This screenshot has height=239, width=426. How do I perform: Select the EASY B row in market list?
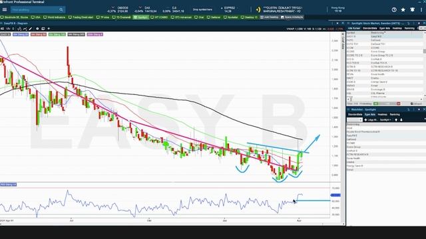[385, 37]
